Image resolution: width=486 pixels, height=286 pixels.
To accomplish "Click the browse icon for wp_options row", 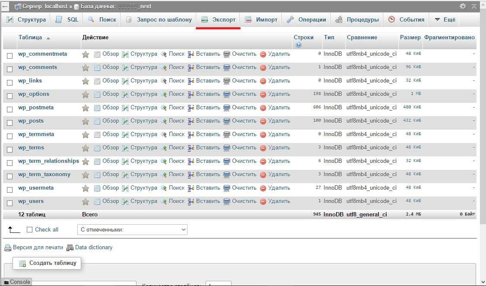I will pyautogui.click(x=97, y=95).
